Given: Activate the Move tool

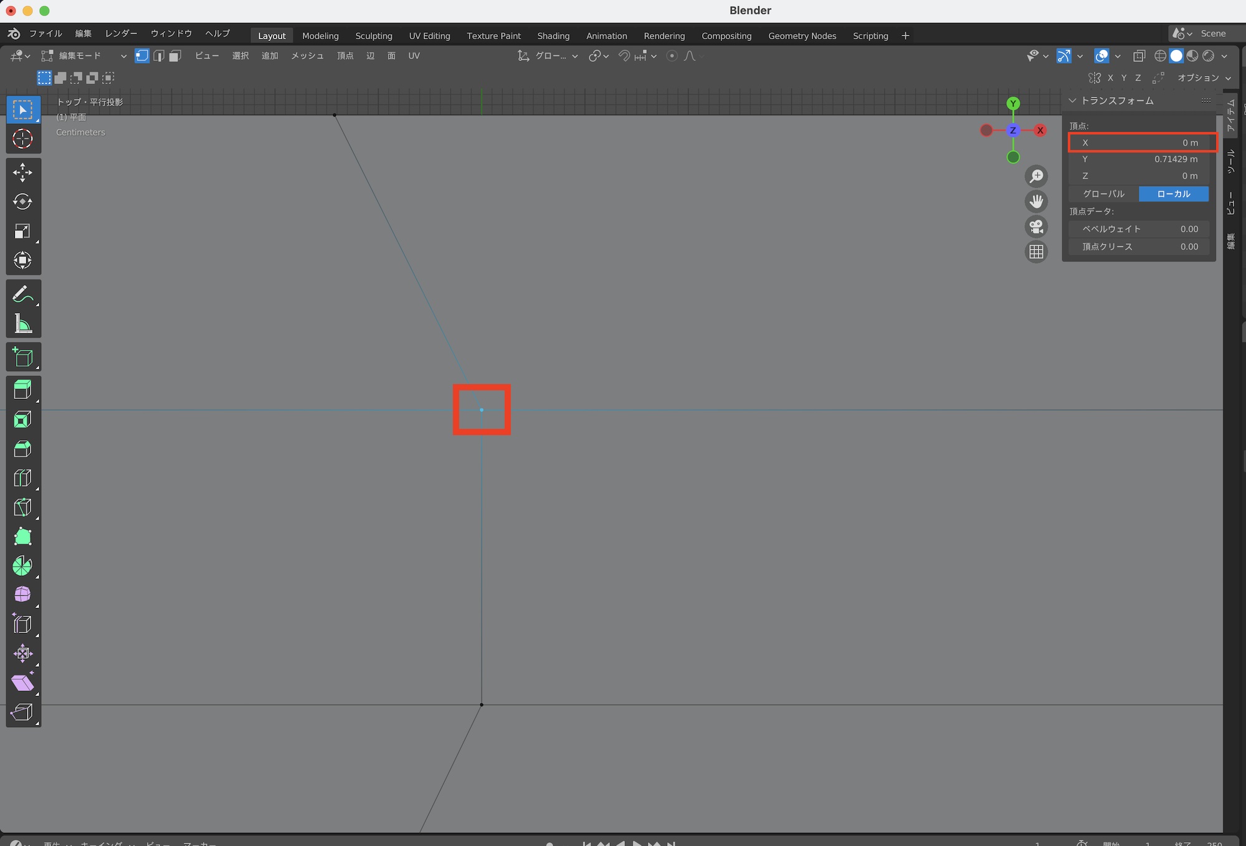Looking at the screenshot, I should pyautogui.click(x=23, y=172).
